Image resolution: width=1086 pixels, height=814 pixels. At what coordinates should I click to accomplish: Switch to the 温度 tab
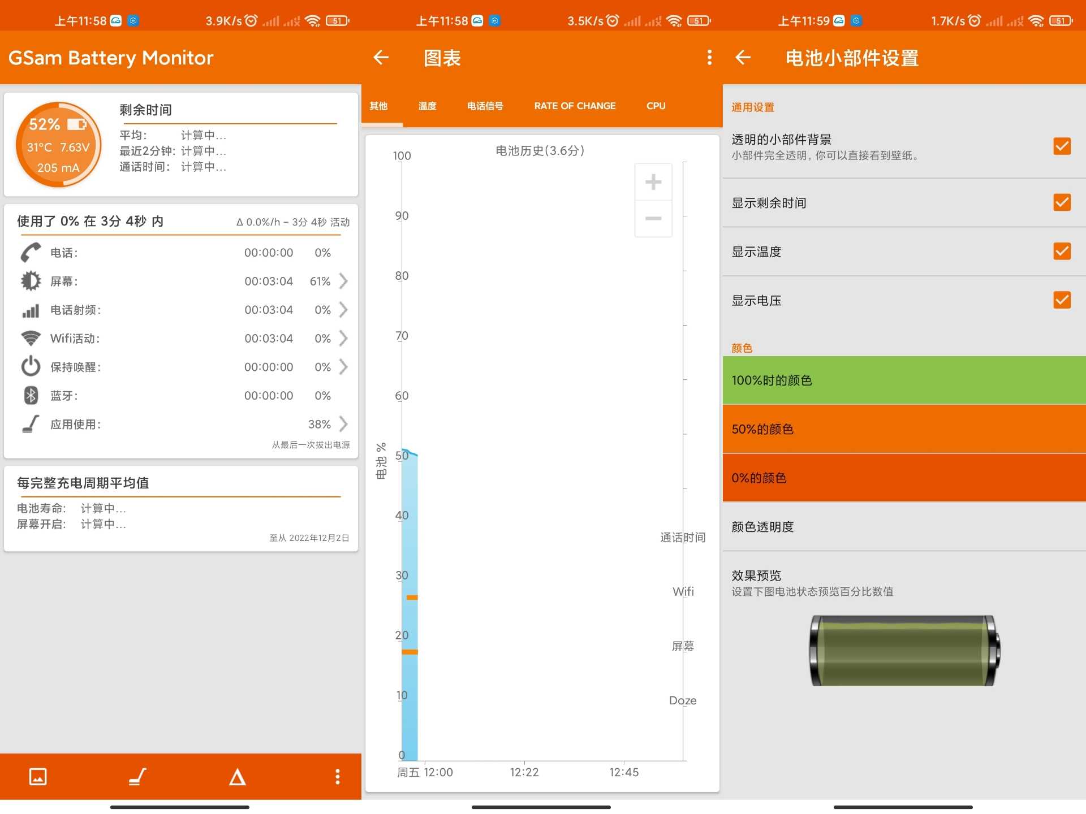(427, 106)
